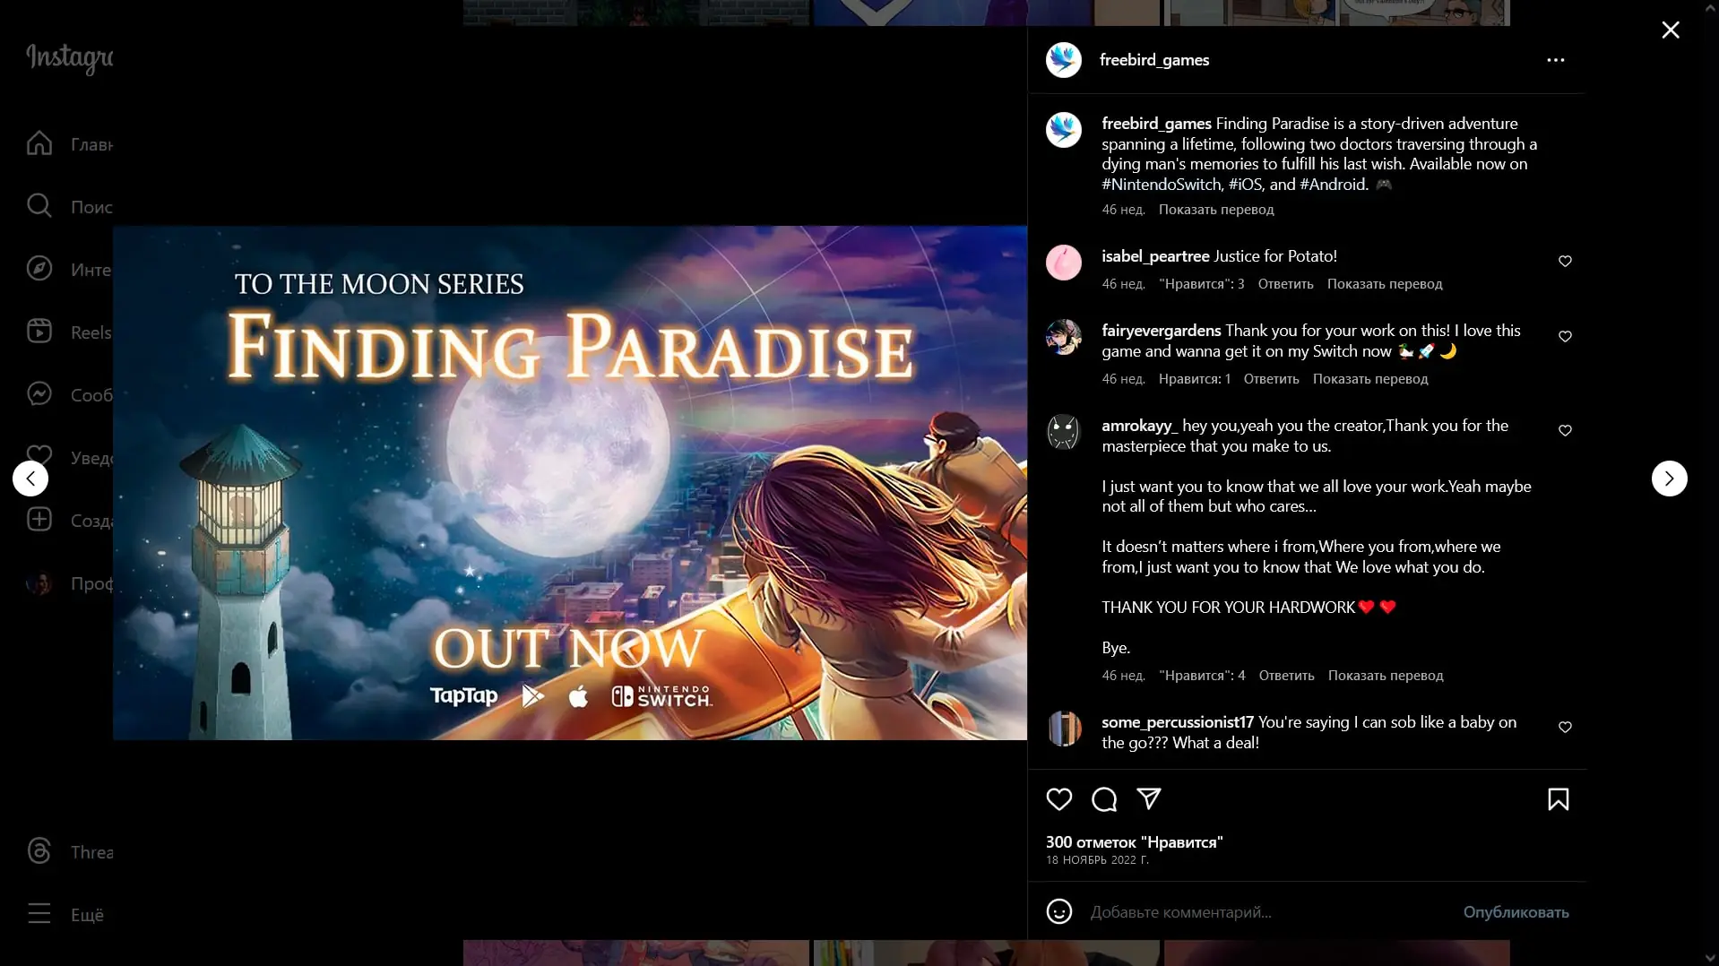Open the three-dot post options menu
The height and width of the screenshot is (966, 1719).
[x=1555, y=60]
